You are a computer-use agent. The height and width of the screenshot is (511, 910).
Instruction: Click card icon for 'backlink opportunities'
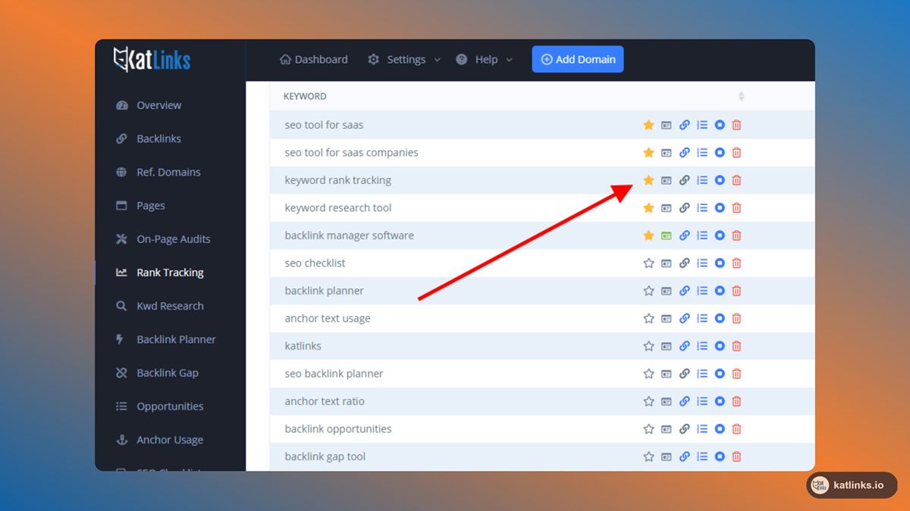(666, 428)
